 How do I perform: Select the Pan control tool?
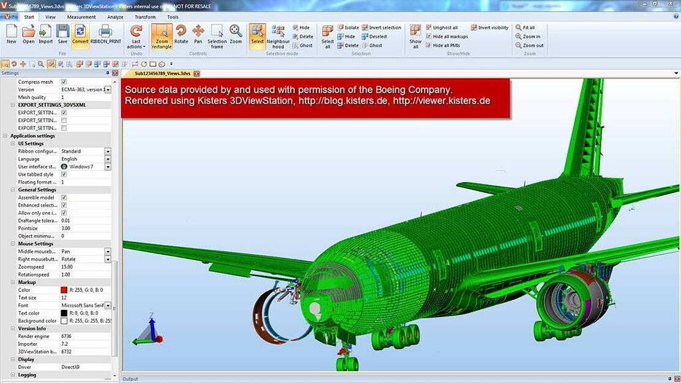[198, 34]
